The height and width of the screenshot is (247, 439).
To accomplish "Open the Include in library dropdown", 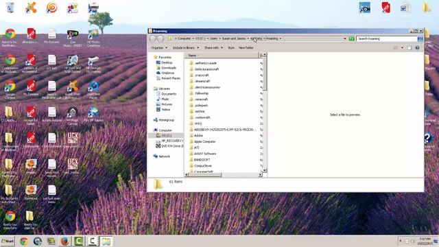I will tap(186, 48).
